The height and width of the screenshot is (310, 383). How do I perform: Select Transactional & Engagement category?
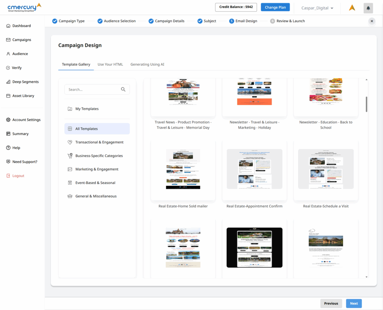pyautogui.click(x=99, y=142)
